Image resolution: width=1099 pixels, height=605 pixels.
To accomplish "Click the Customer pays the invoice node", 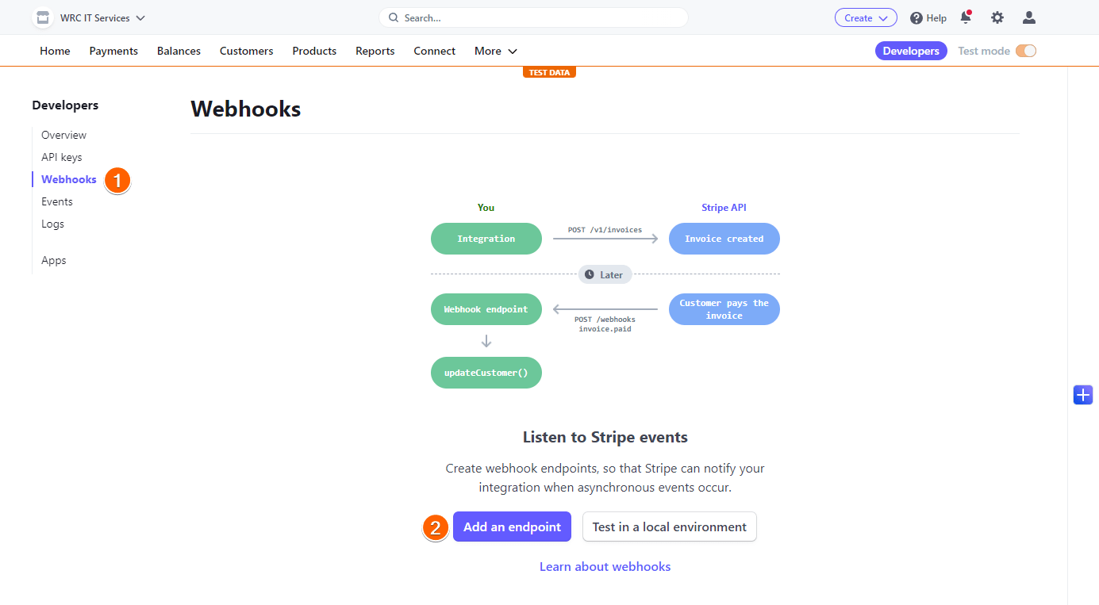I will click(x=724, y=309).
